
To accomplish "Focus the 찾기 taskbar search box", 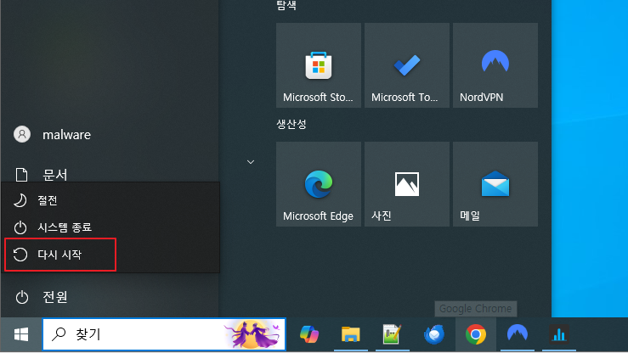I will (x=164, y=334).
